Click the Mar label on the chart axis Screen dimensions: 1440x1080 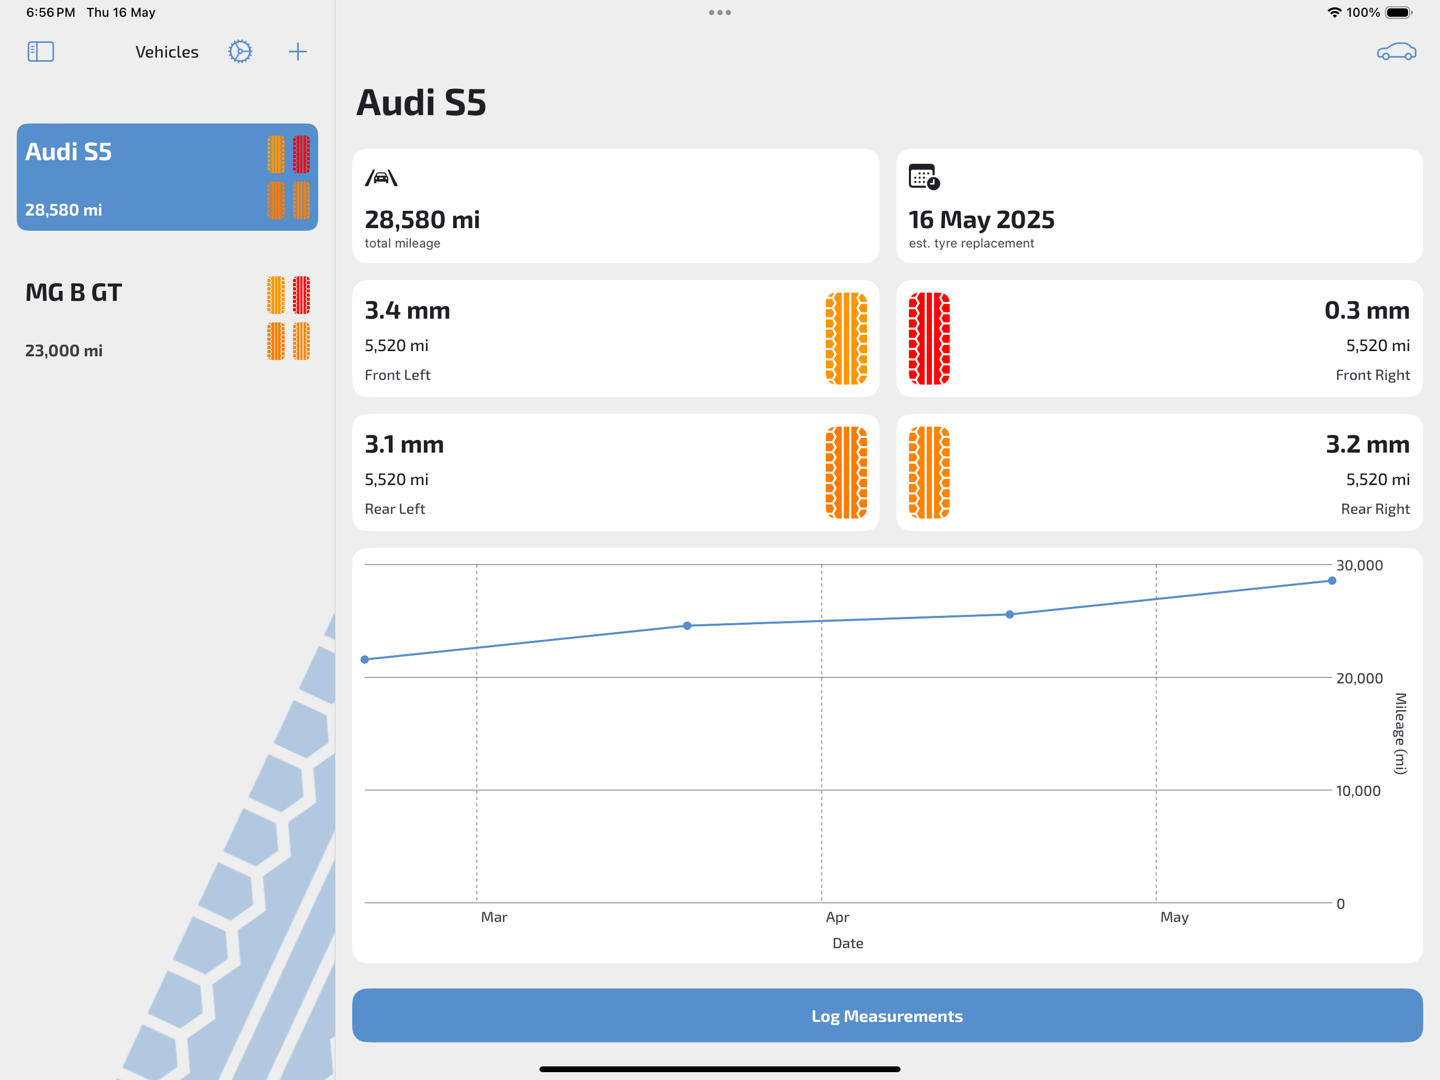(x=494, y=917)
